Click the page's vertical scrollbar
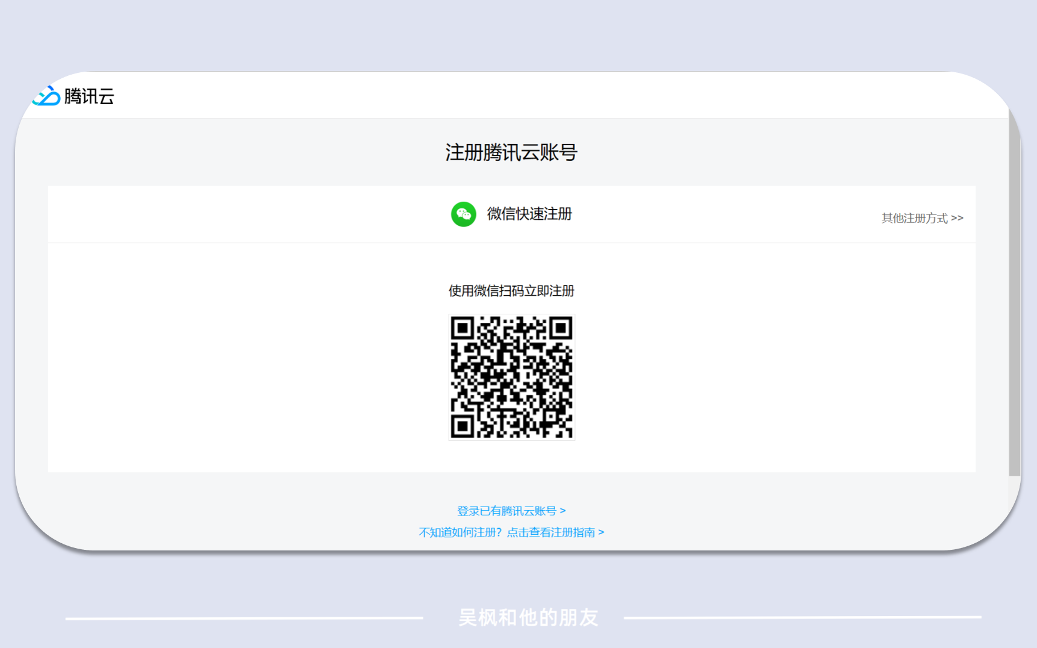1037x648 pixels. point(1015,292)
